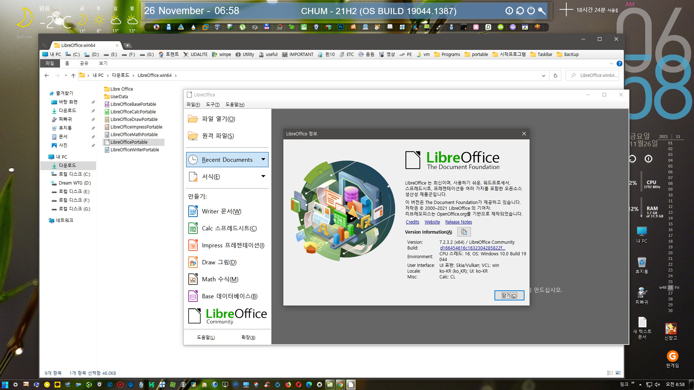Image resolution: width=694 pixels, height=390 pixels.
Task: Select LibreOfficeWriterPortable file
Action: (x=132, y=150)
